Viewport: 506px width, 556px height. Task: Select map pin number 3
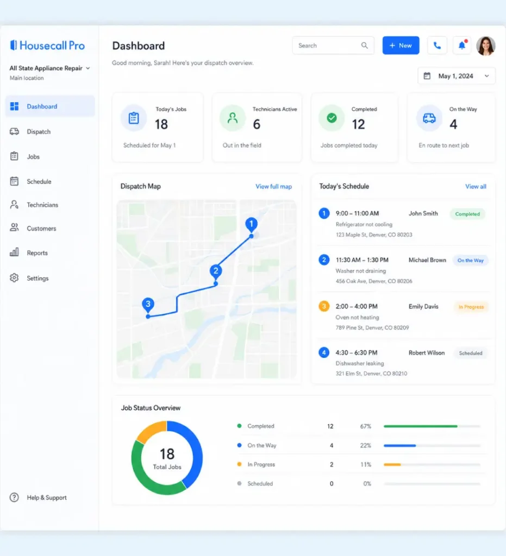pyautogui.click(x=148, y=304)
